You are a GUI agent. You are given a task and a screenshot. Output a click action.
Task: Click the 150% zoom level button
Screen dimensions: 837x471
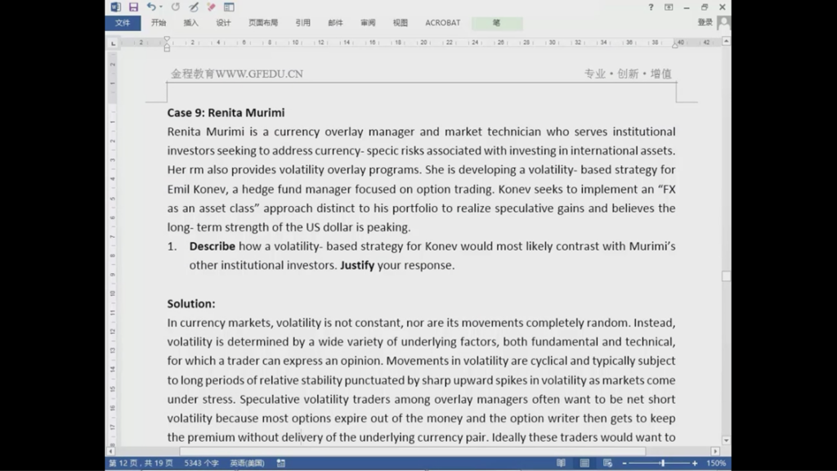pyautogui.click(x=716, y=463)
